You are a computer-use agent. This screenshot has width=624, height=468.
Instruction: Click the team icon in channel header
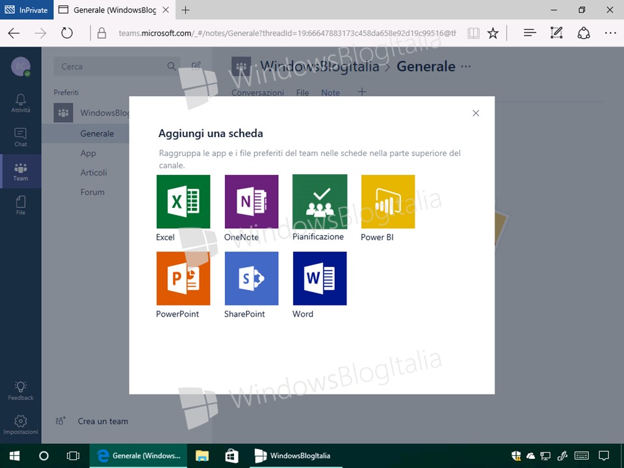tap(241, 66)
